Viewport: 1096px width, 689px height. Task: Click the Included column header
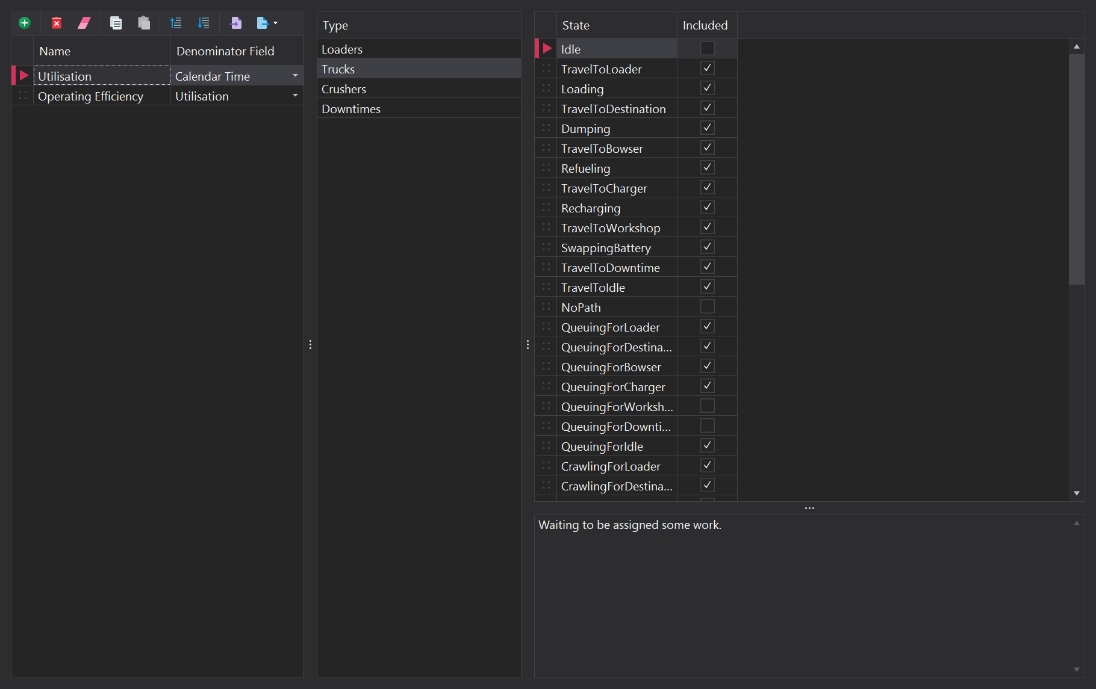click(707, 25)
